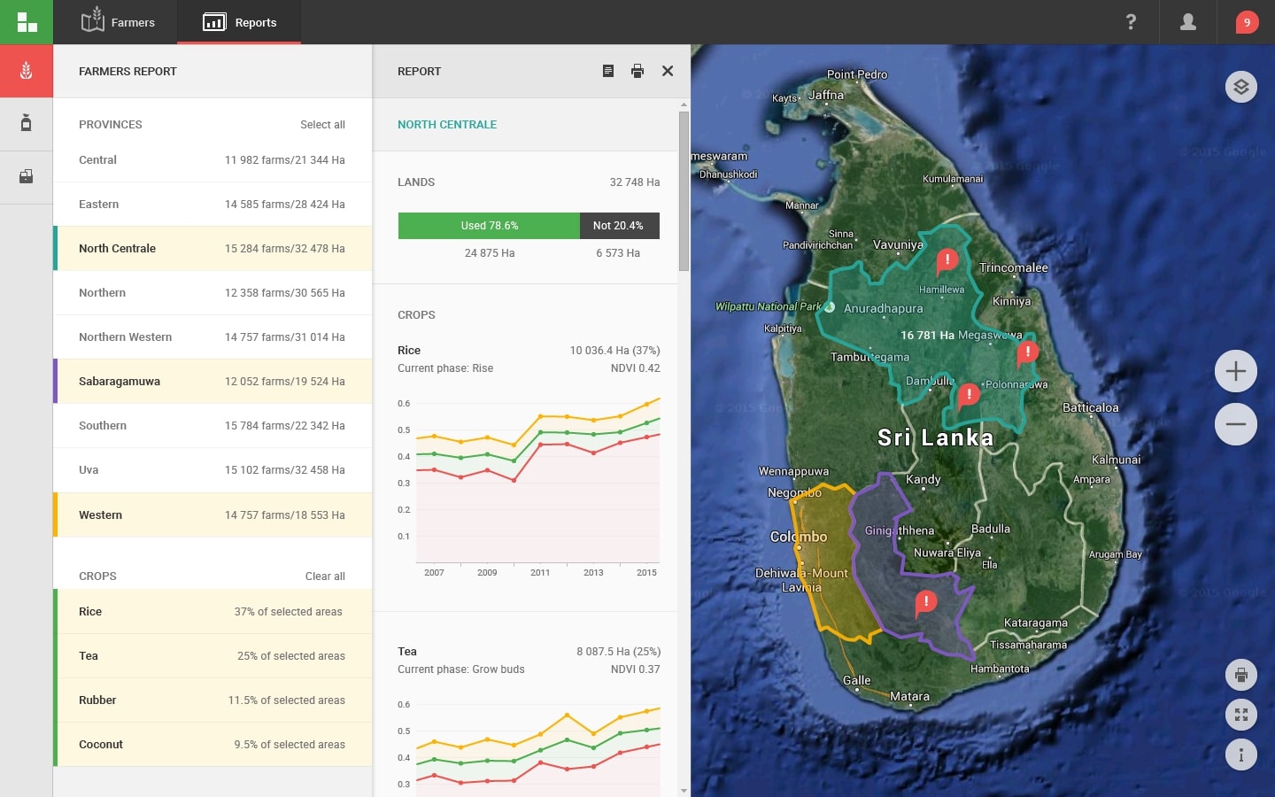1275x797 pixels.
Task: Click the map print icon
Action: coord(1241,676)
